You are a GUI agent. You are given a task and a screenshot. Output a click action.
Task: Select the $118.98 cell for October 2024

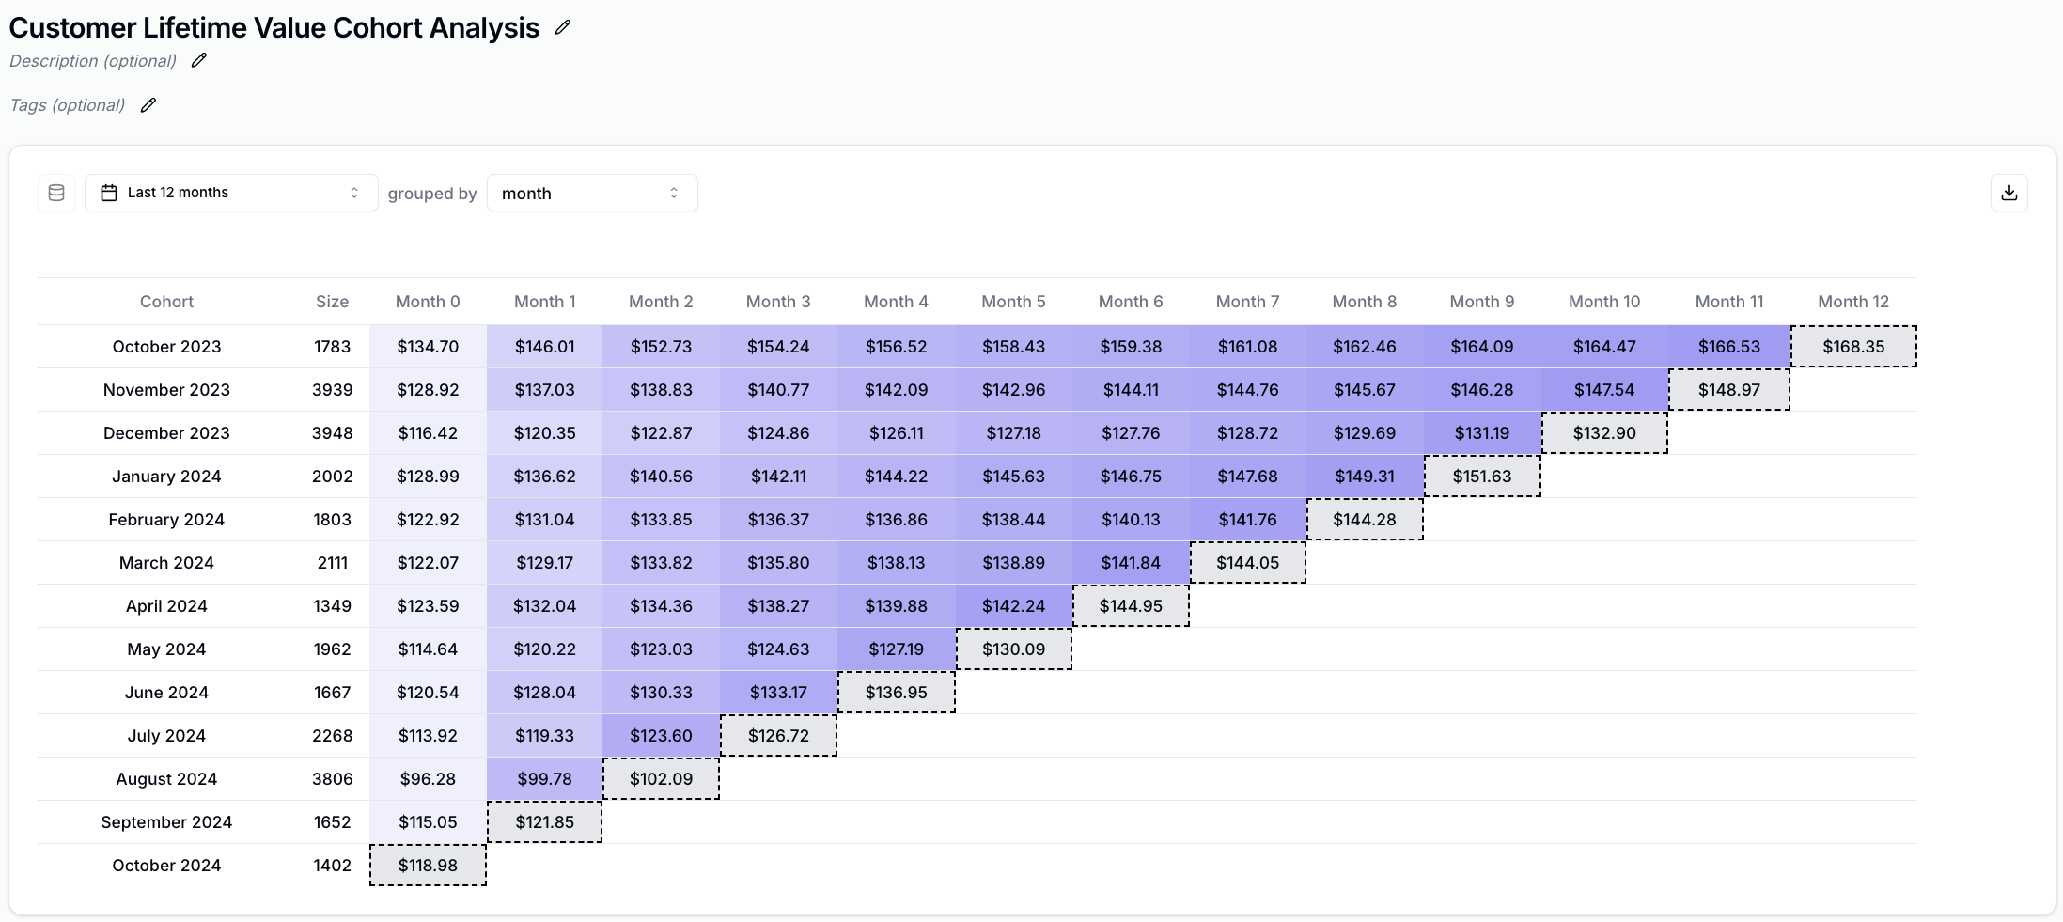click(x=428, y=865)
